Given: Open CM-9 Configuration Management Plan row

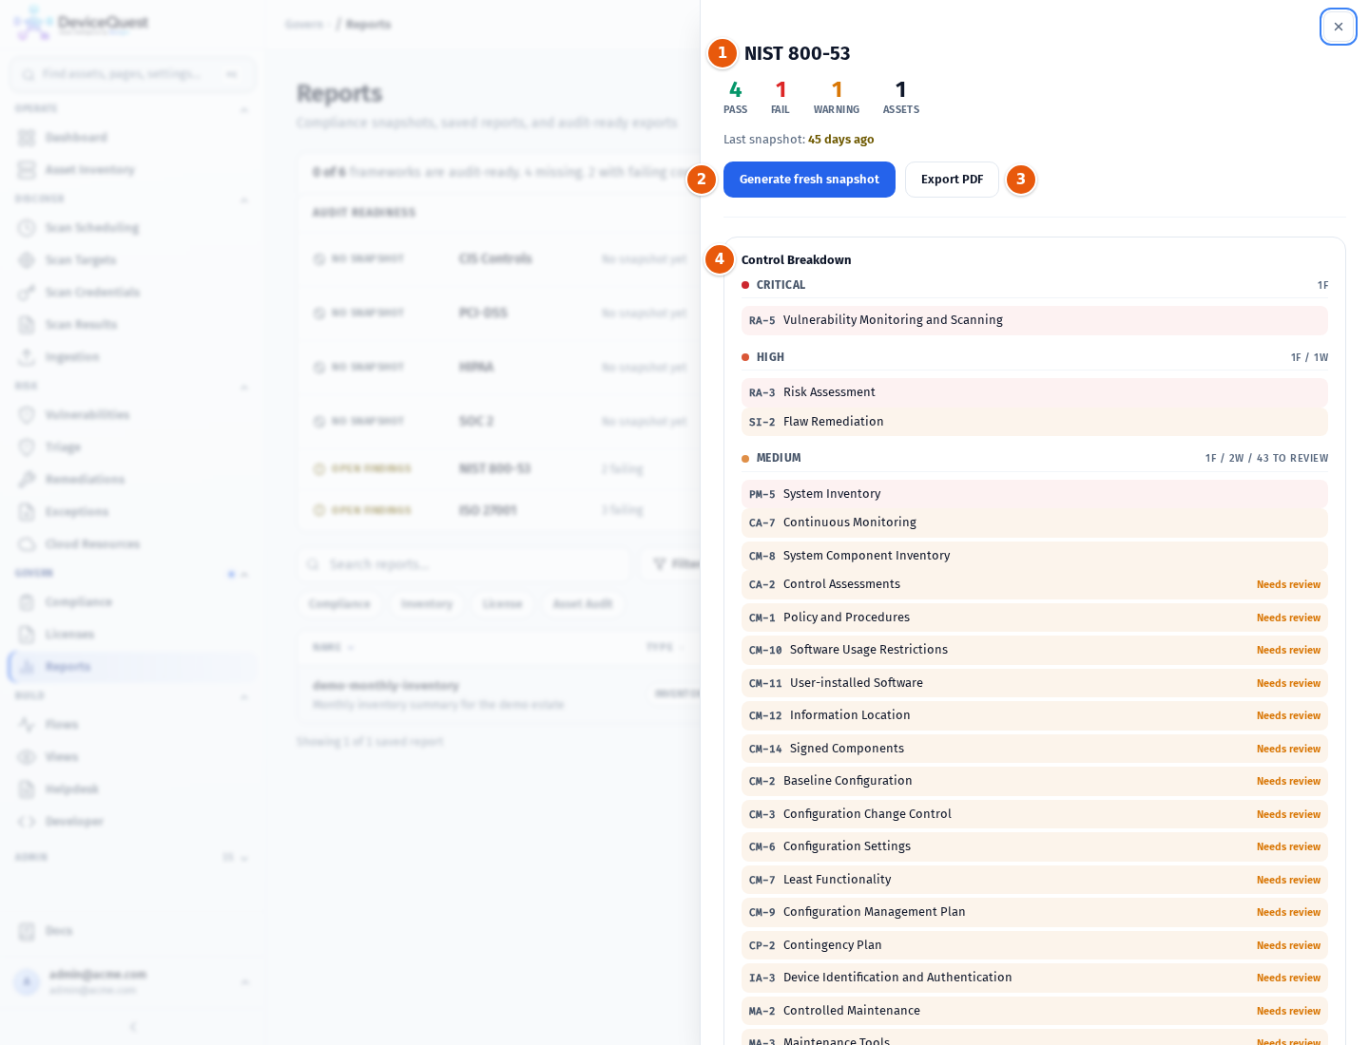Looking at the screenshot, I should [x=1034, y=912].
